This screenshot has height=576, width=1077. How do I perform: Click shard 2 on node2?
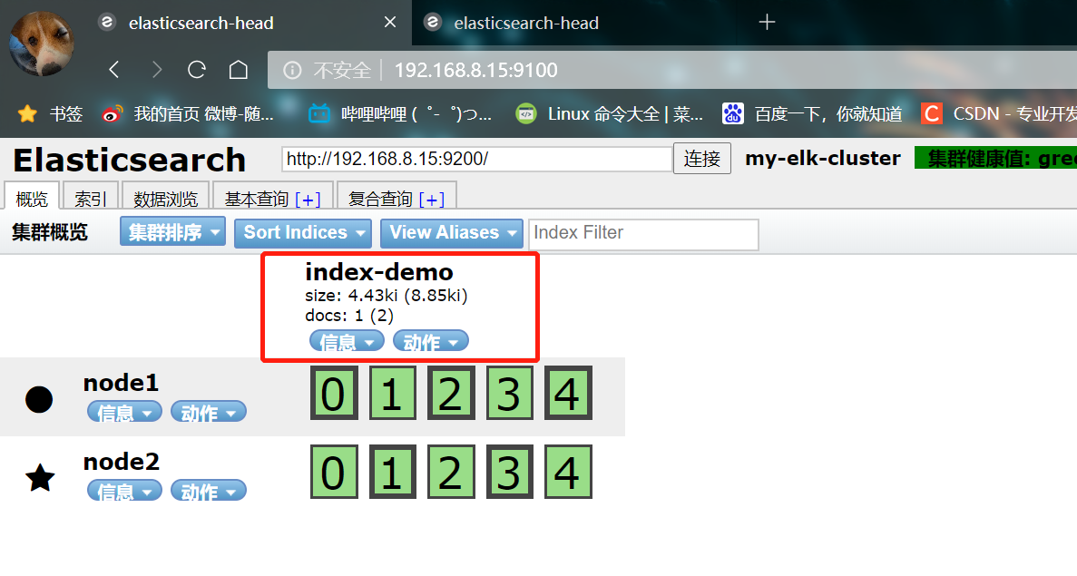(x=451, y=472)
